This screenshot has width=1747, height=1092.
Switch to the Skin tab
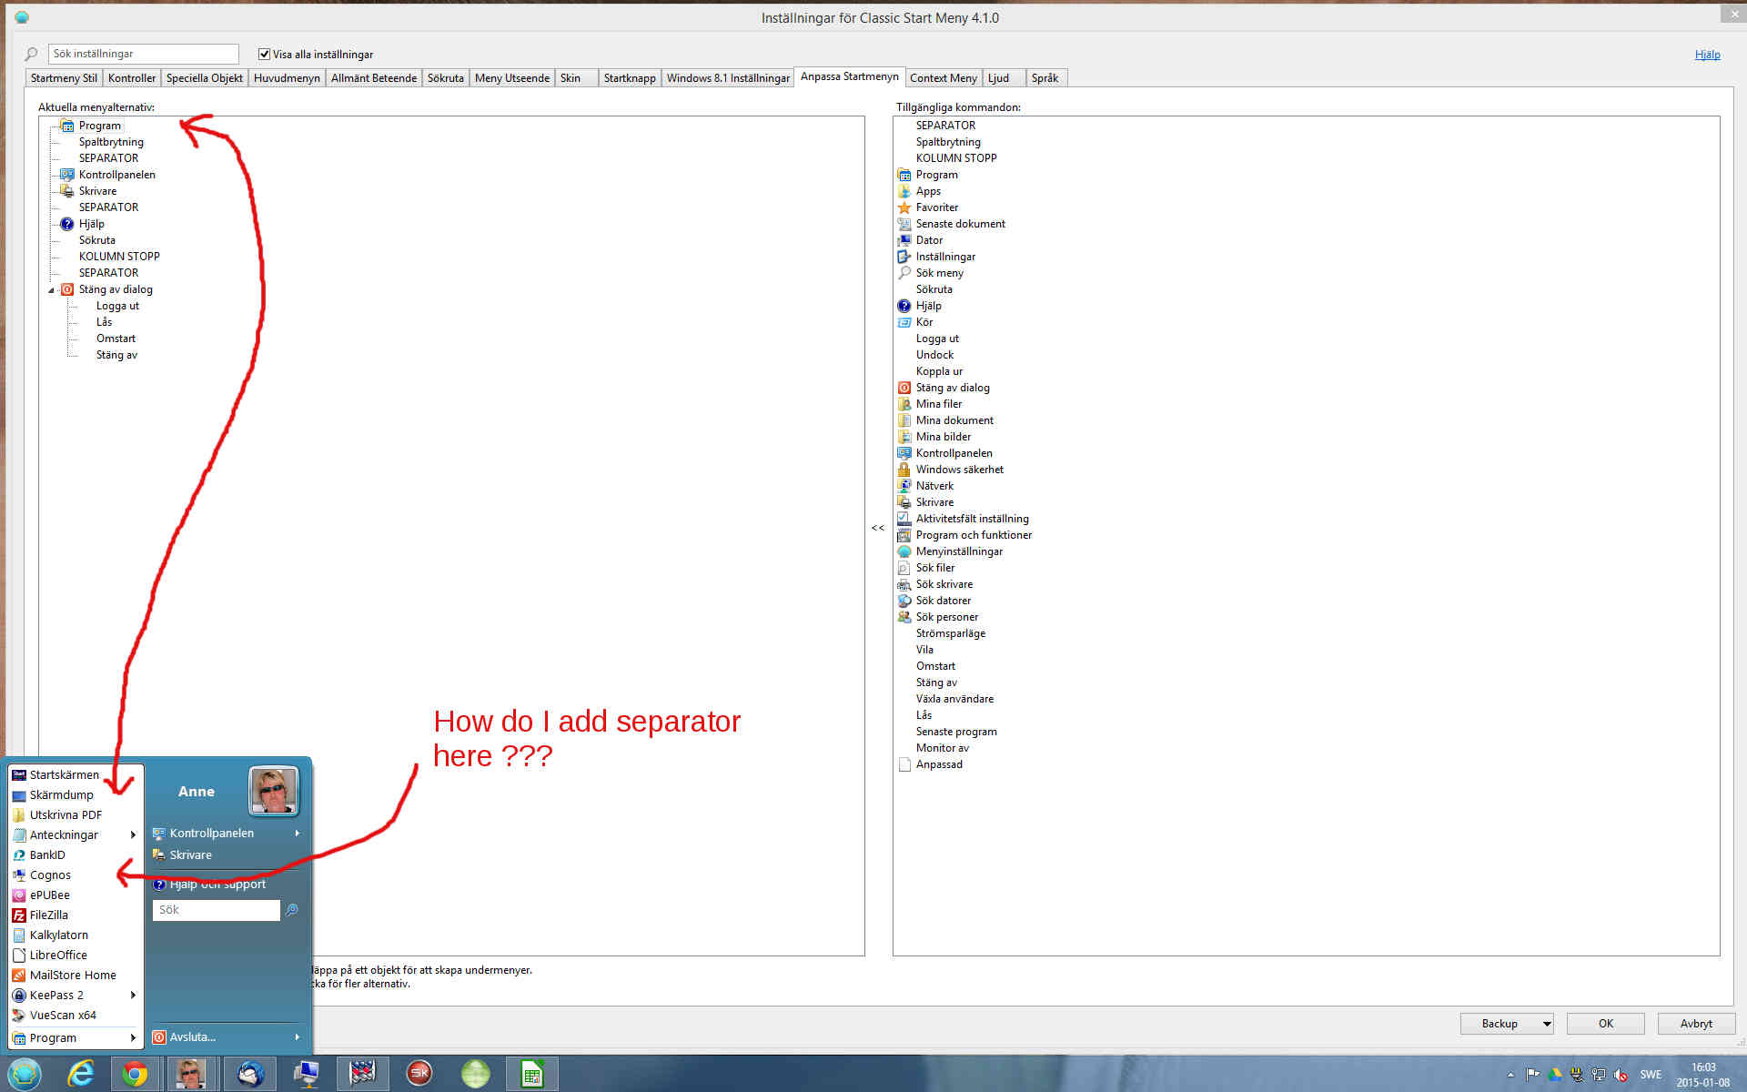(571, 78)
